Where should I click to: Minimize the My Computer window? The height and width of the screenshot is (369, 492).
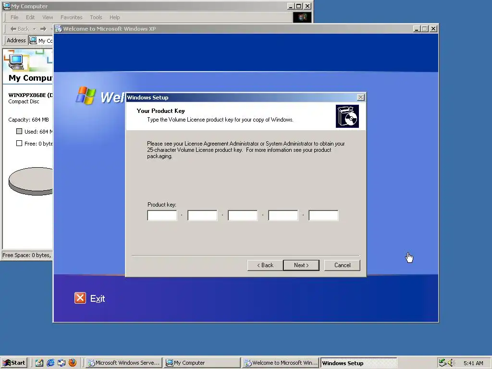pyautogui.click(x=291, y=6)
